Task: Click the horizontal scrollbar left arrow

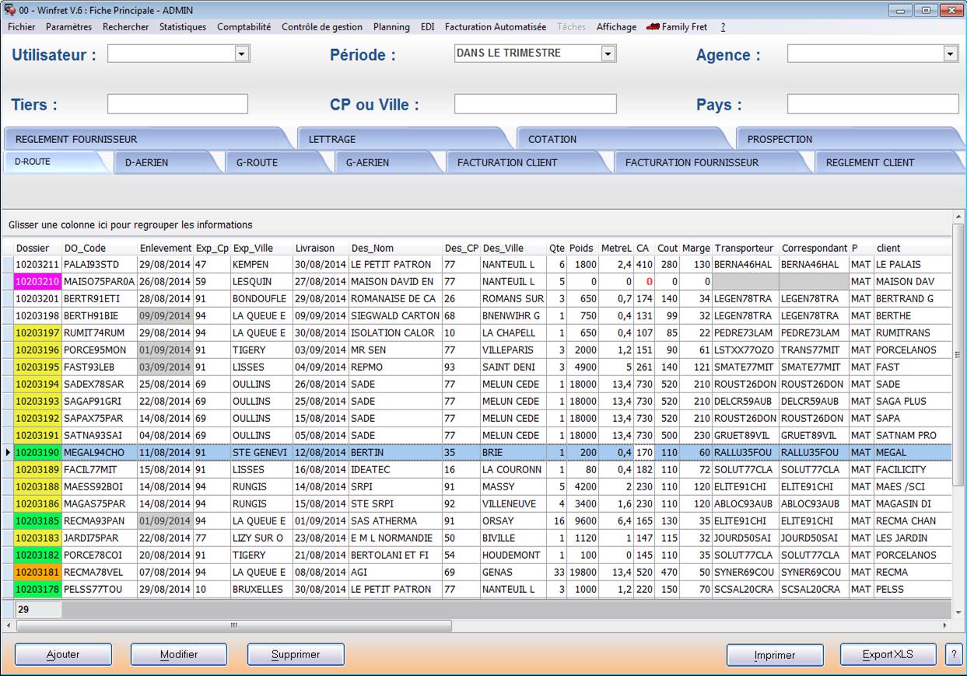Action: 9,625
